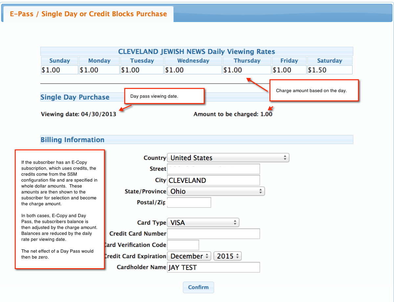Open the Card Type dropdown showing VISA
The image size is (394, 302).
pyautogui.click(x=203, y=223)
